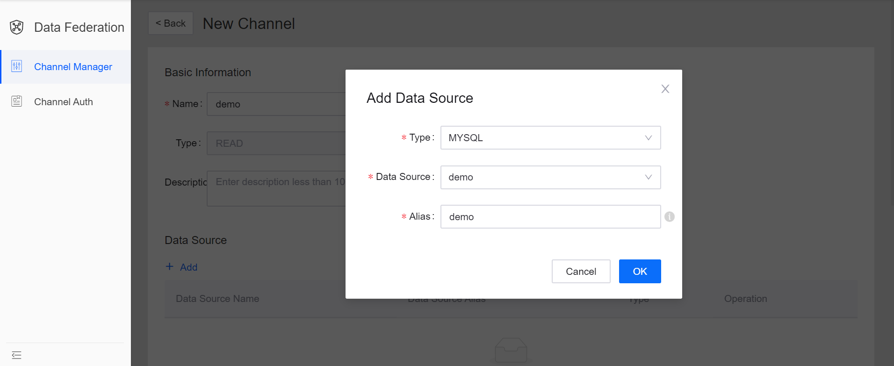The image size is (894, 366).
Task: Click the Description text area
Action: (276, 188)
